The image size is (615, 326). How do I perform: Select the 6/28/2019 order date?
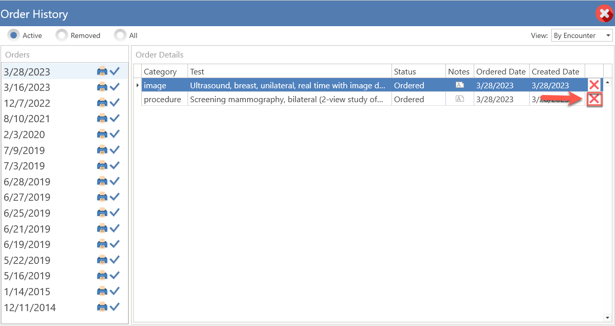click(27, 181)
